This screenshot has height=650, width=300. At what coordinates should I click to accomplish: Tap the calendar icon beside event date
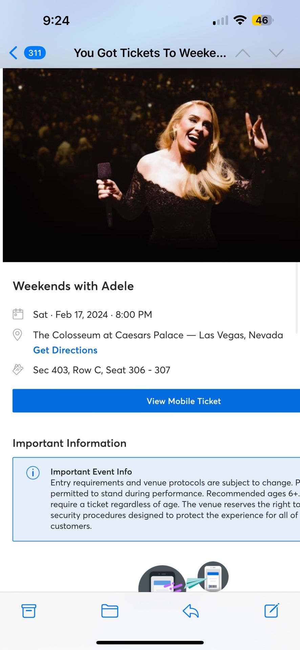18,314
